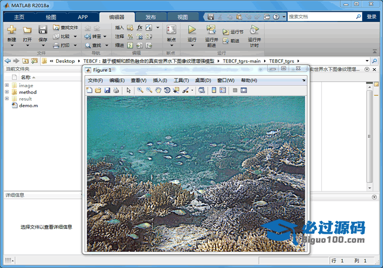The width and height of the screenshot is (383, 268).
Task: Click the Zoom In tool in Figure toolbar
Action: coord(140,91)
